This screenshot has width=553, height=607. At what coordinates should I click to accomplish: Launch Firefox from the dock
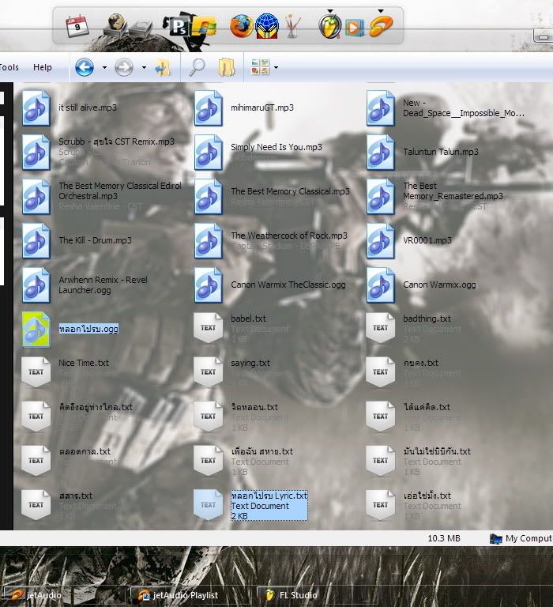(241, 26)
